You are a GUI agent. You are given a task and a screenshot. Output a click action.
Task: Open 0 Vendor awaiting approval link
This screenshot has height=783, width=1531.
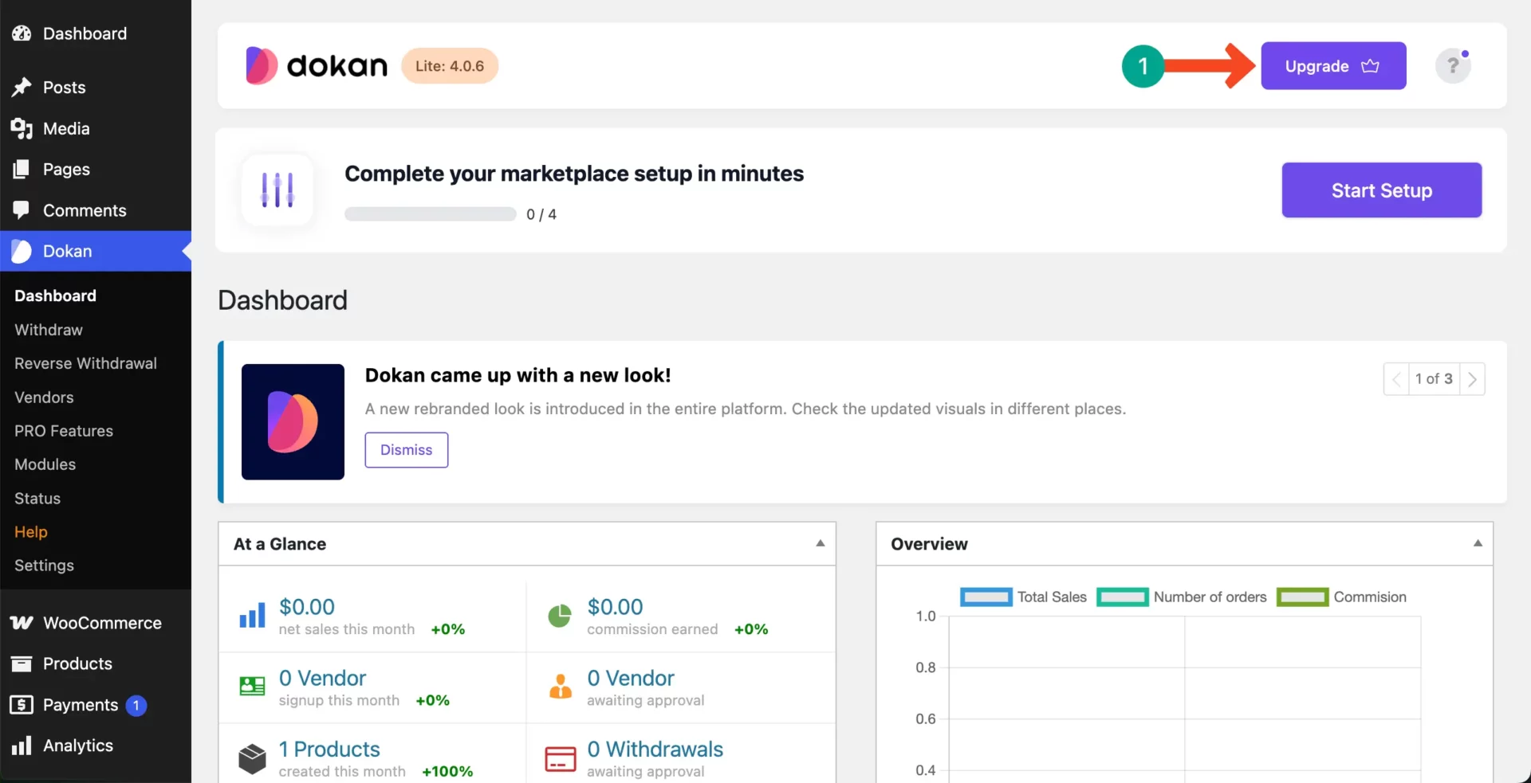631,678
